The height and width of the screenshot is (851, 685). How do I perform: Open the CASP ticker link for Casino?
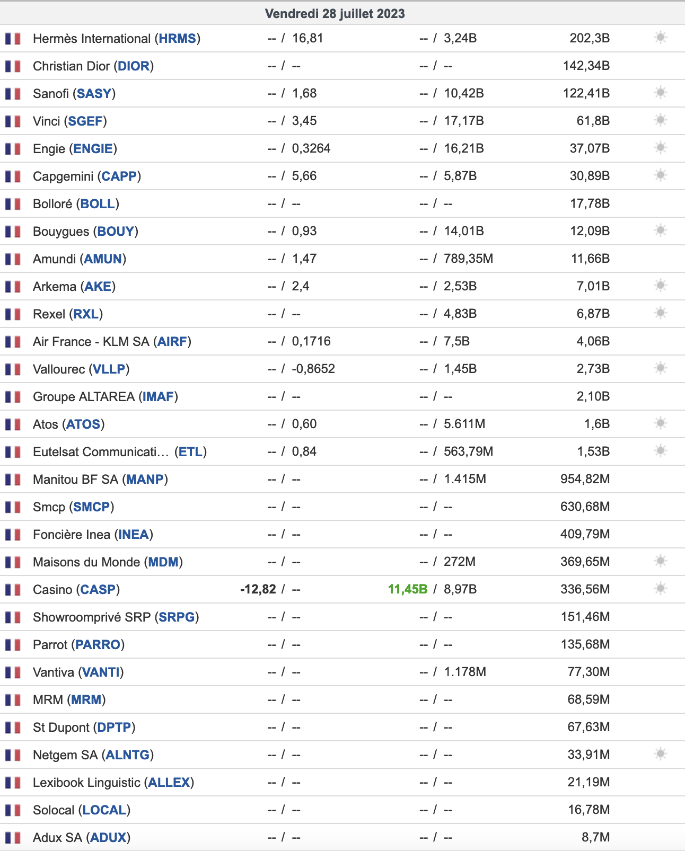coord(98,590)
